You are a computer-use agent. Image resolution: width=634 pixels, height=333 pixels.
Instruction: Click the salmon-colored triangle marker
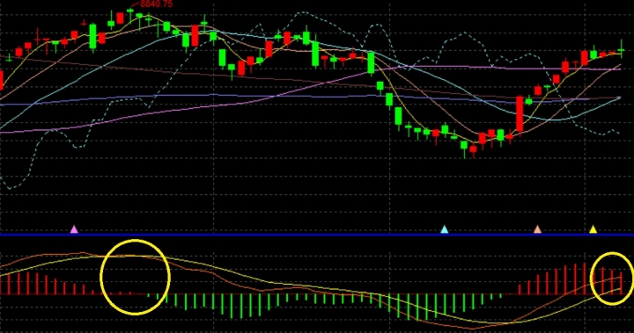click(x=537, y=229)
